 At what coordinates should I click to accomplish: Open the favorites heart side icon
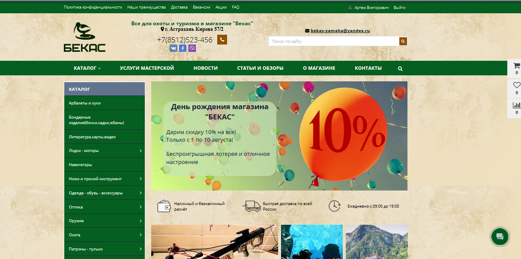tap(516, 85)
